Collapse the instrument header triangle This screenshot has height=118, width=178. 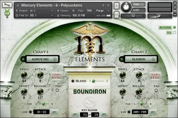coord(18,5)
